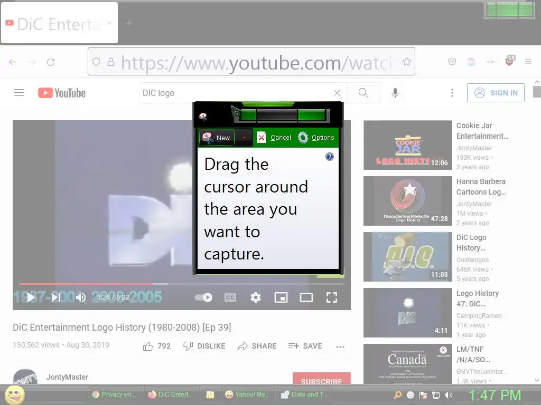Expand the New snip mode dropdown arrow
541x405 pixels.
click(x=244, y=138)
